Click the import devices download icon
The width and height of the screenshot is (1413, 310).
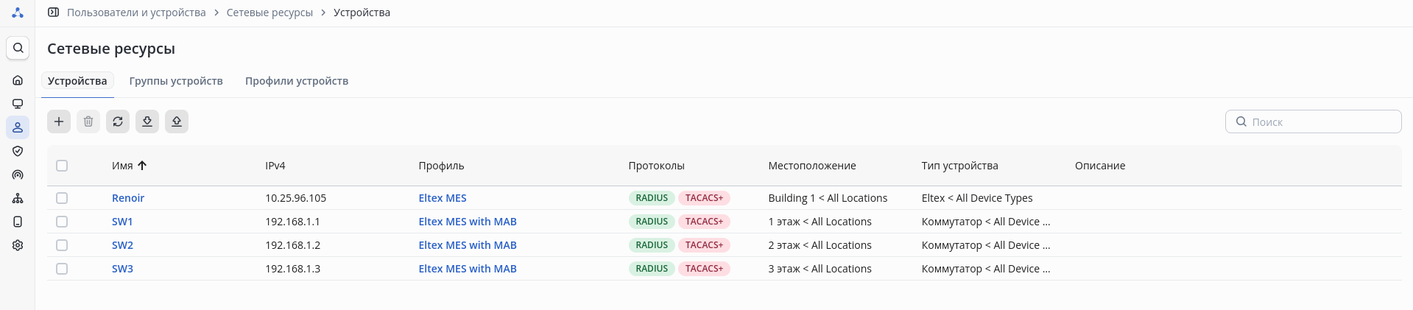tap(147, 121)
